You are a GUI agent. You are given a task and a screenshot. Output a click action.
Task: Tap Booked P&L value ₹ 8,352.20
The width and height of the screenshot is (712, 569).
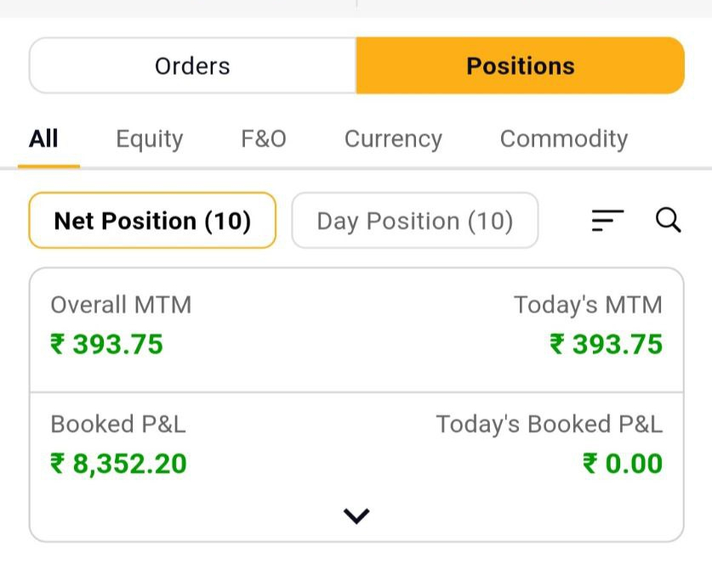tap(118, 464)
